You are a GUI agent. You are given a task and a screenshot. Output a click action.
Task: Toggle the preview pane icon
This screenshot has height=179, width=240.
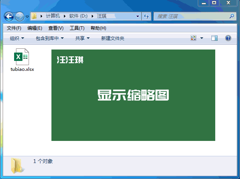point(214,38)
